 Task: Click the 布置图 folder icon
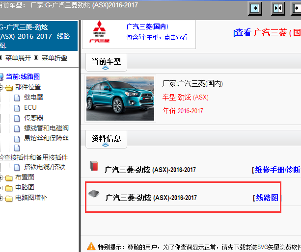pyautogui.click(x=9, y=178)
